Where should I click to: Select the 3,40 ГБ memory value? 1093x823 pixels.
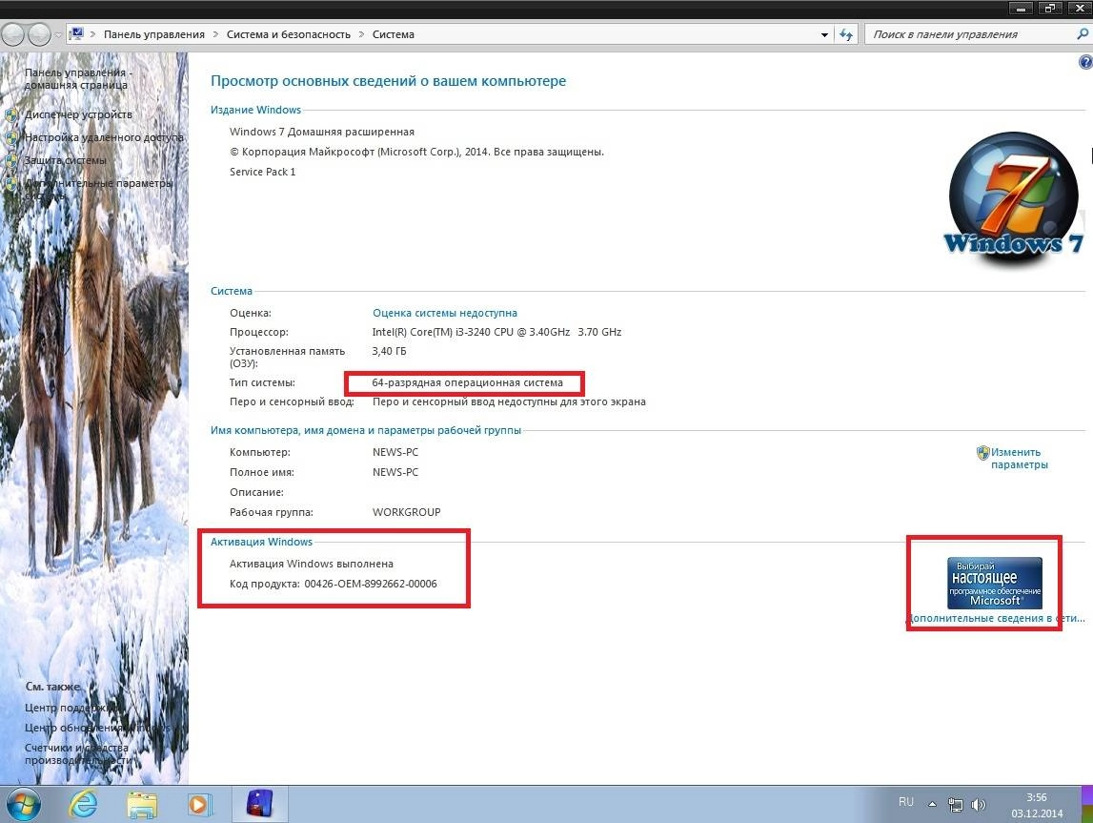click(389, 351)
